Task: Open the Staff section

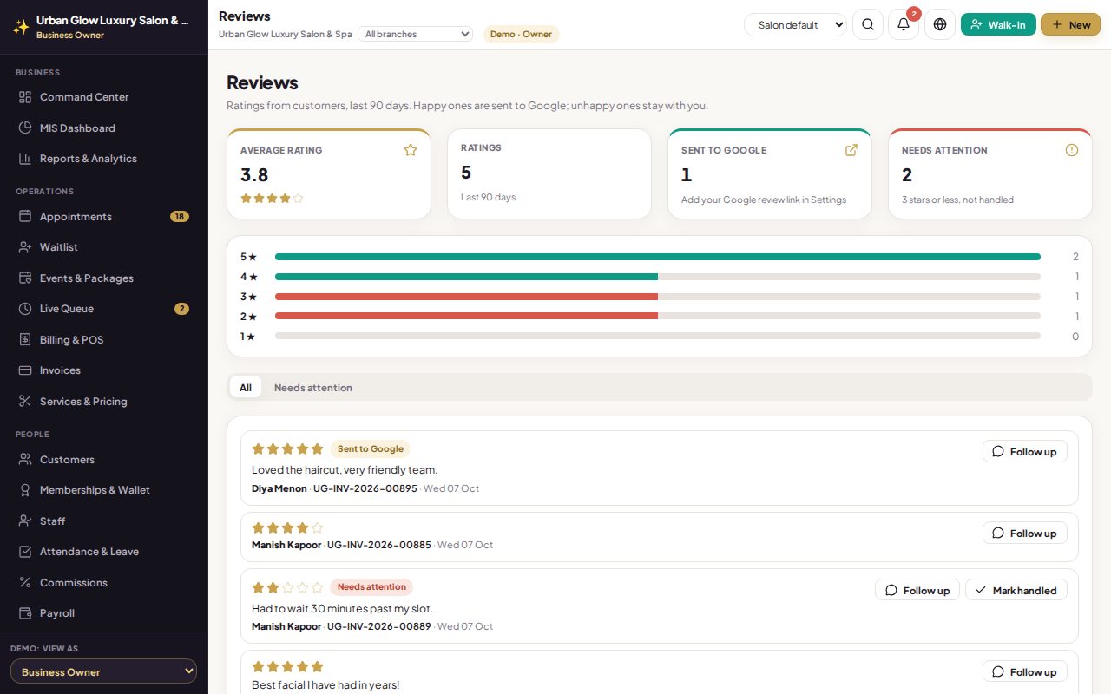Action: coord(104,521)
